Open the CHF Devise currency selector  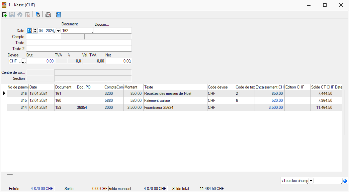click(x=14, y=61)
